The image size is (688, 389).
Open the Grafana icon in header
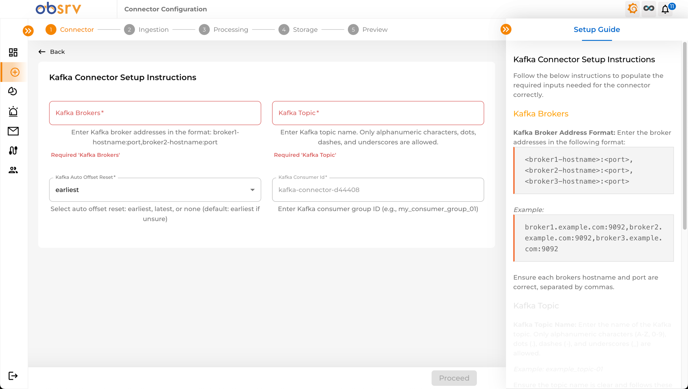(x=632, y=9)
